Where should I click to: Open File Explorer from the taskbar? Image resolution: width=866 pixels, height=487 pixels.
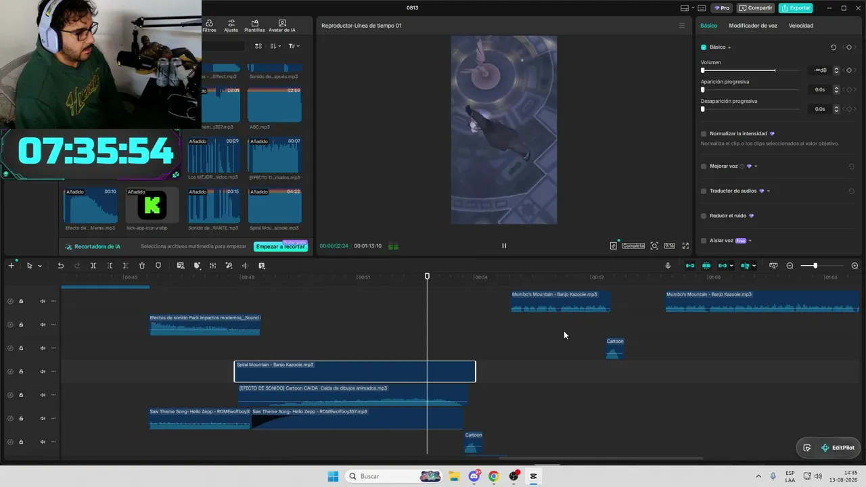pos(454,476)
